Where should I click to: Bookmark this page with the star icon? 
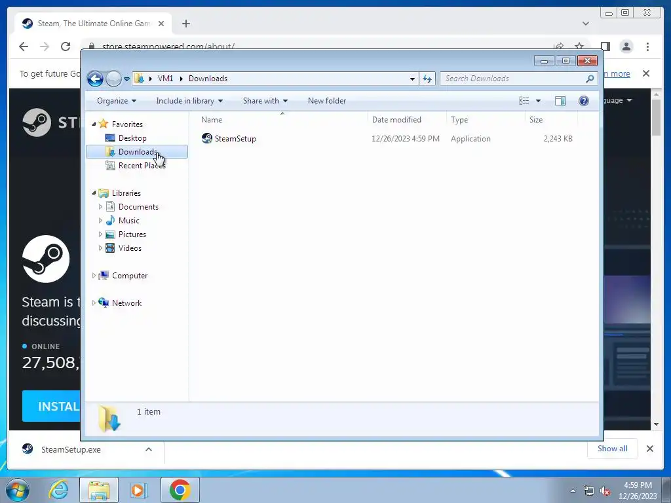(x=579, y=47)
